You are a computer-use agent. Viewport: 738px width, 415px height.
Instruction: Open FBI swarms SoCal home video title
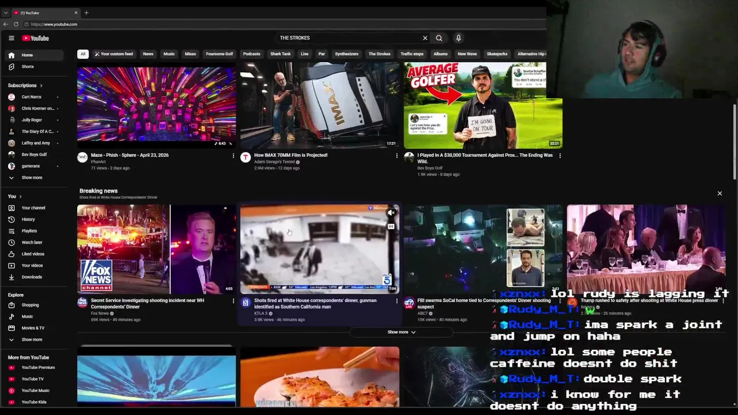(484, 304)
